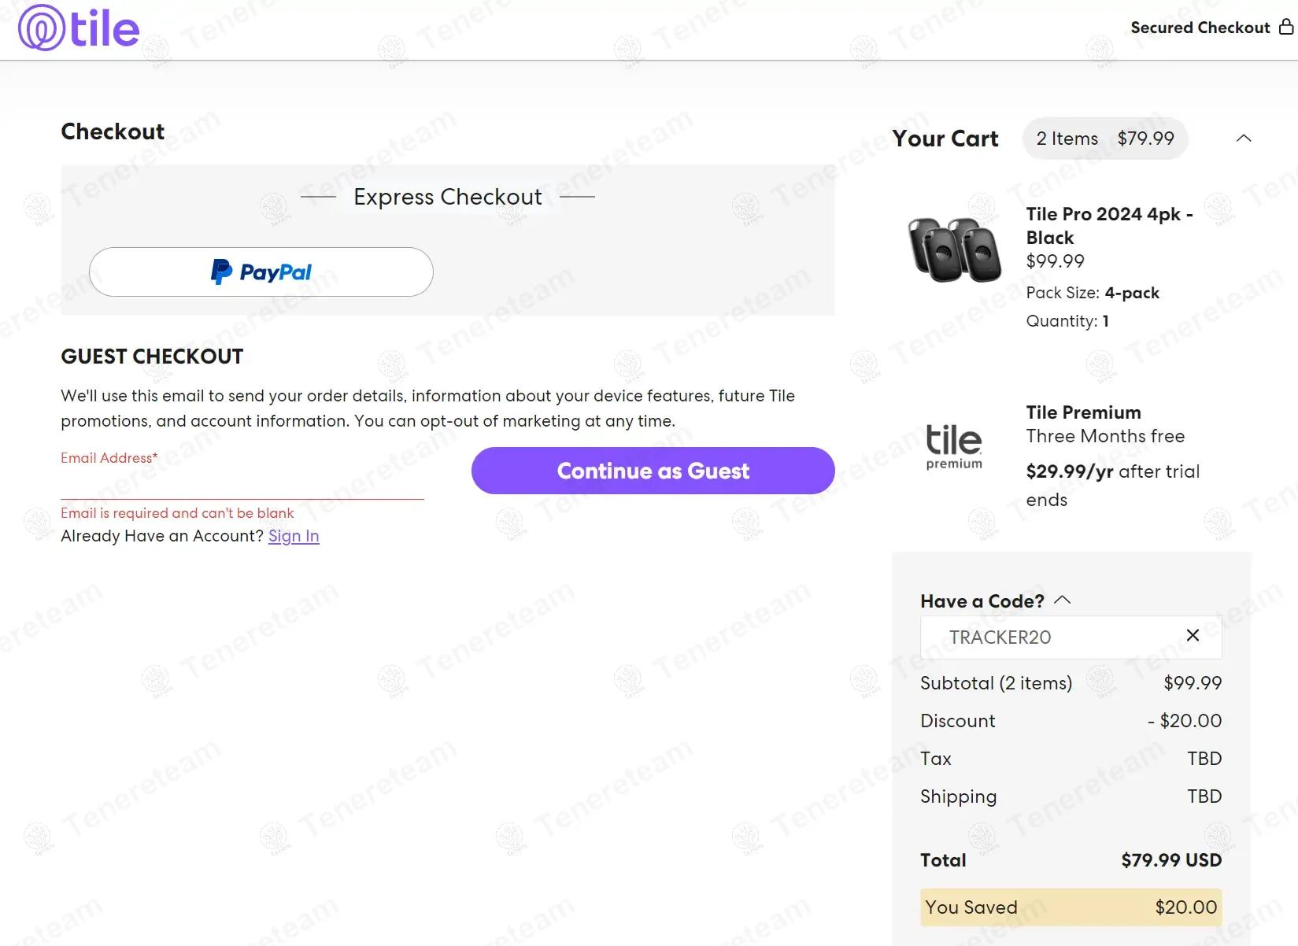Image resolution: width=1298 pixels, height=946 pixels.
Task: Click the Secured Checkout text label
Action: point(1200,28)
